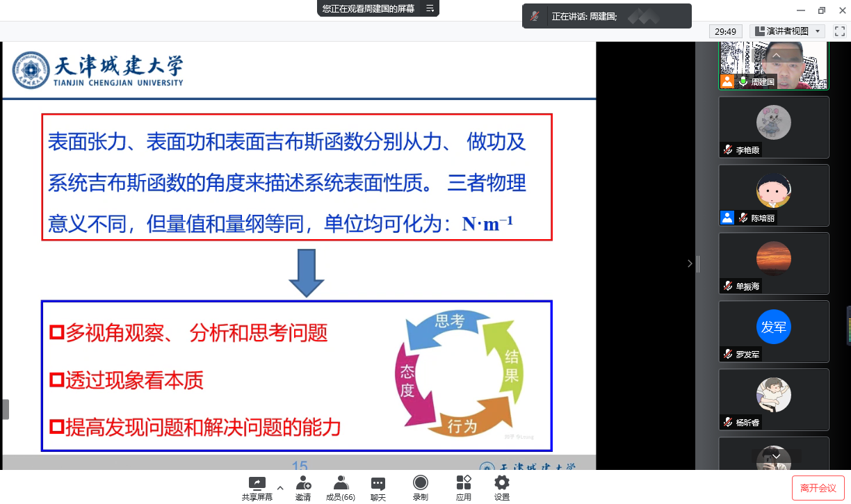Click the red 离开会议 button

click(x=818, y=488)
